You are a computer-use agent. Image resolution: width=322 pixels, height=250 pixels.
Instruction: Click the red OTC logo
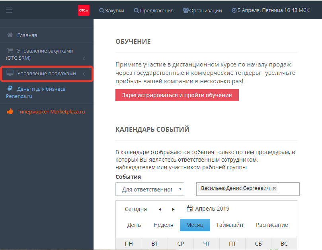pyautogui.click(x=84, y=10)
